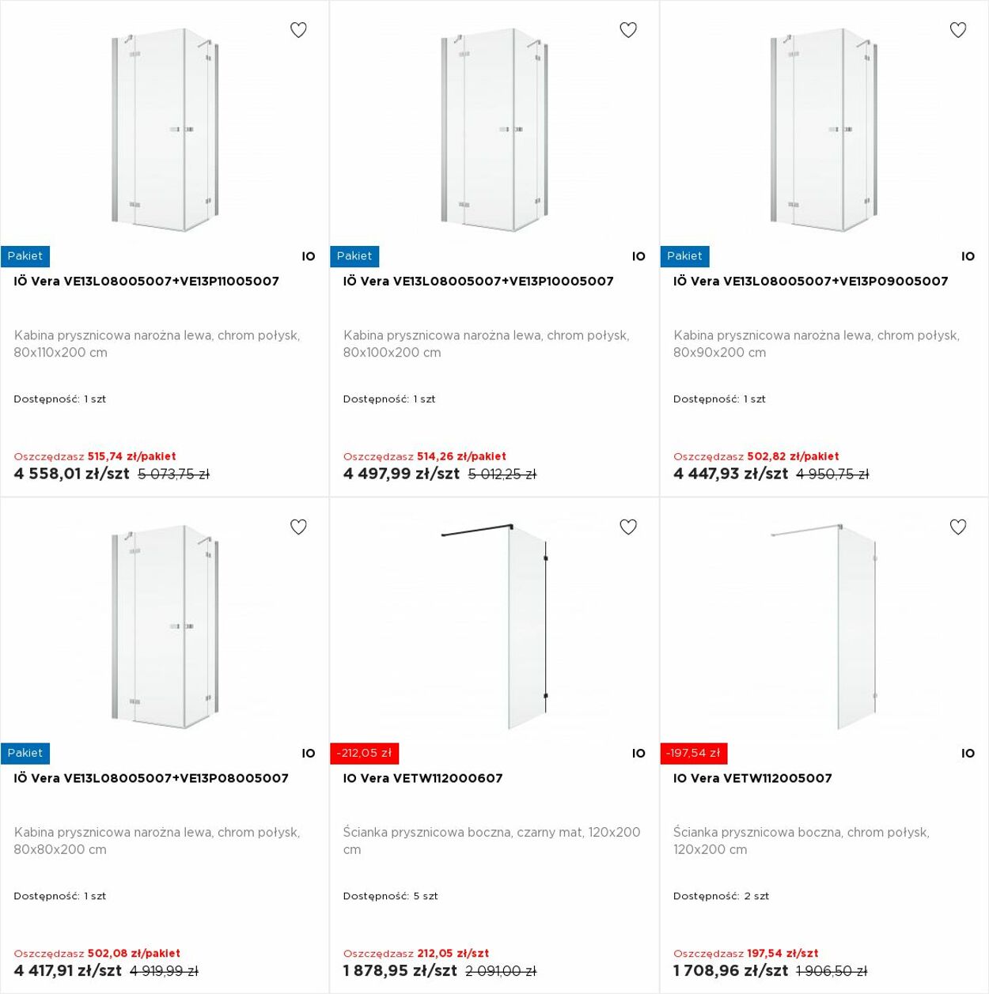
Task: Add the 80x110x200 cabin to favorites with the heart
Action: (x=298, y=30)
